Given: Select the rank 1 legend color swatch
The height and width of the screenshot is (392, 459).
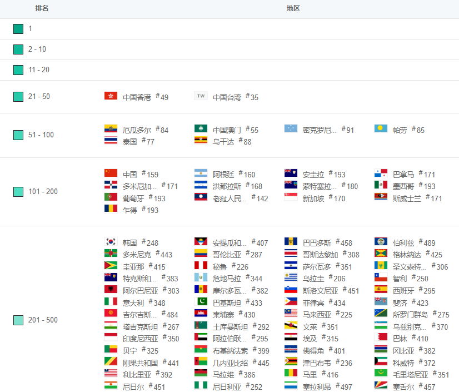Looking at the screenshot, I should [18, 29].
